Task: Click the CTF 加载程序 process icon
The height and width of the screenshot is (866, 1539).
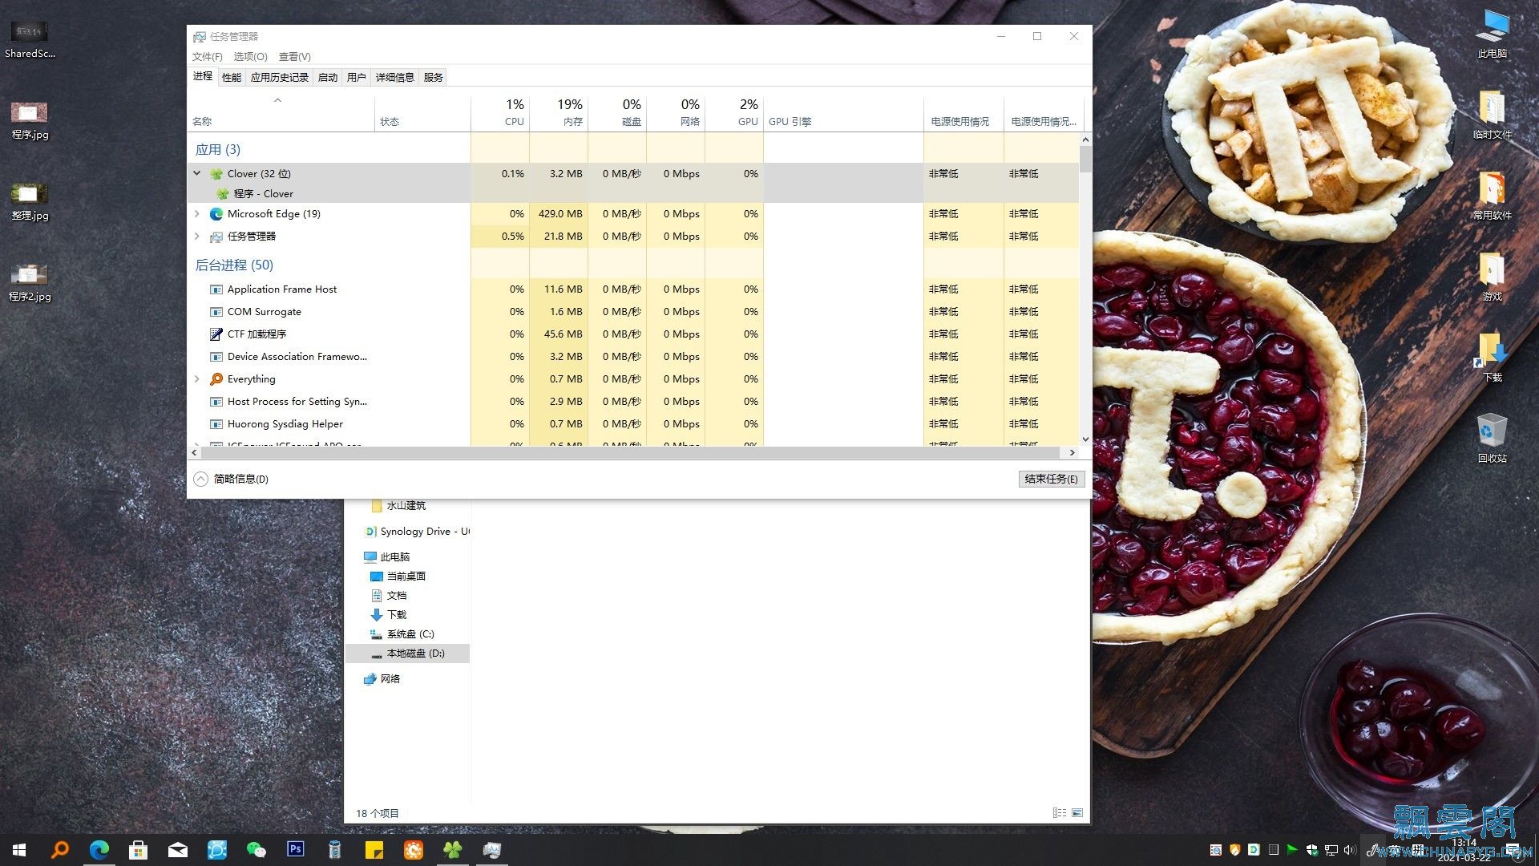Action: pyautogui.click(x=216, y=334)
